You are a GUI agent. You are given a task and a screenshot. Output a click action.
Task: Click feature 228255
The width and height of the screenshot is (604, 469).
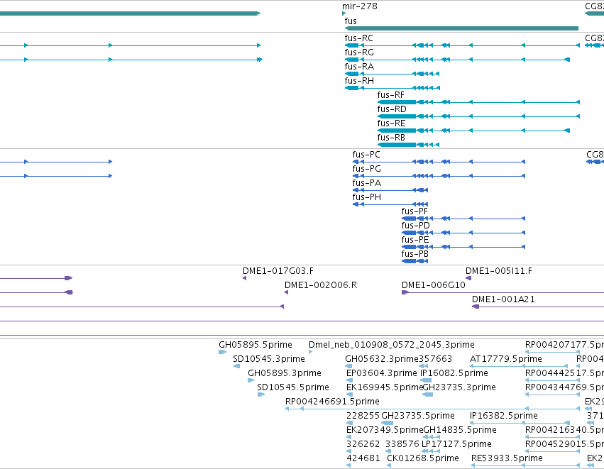click(x=349, y=423)
